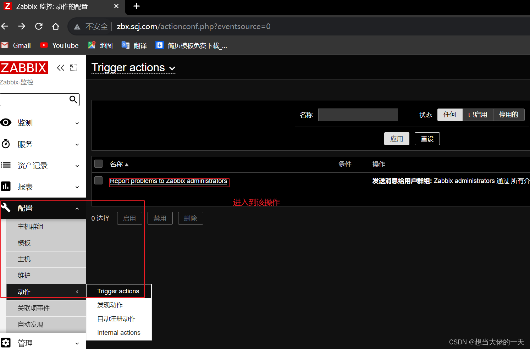This screenshot has height=349, width=530.
Task: Select 停用的 status filter
Action: 509,115
